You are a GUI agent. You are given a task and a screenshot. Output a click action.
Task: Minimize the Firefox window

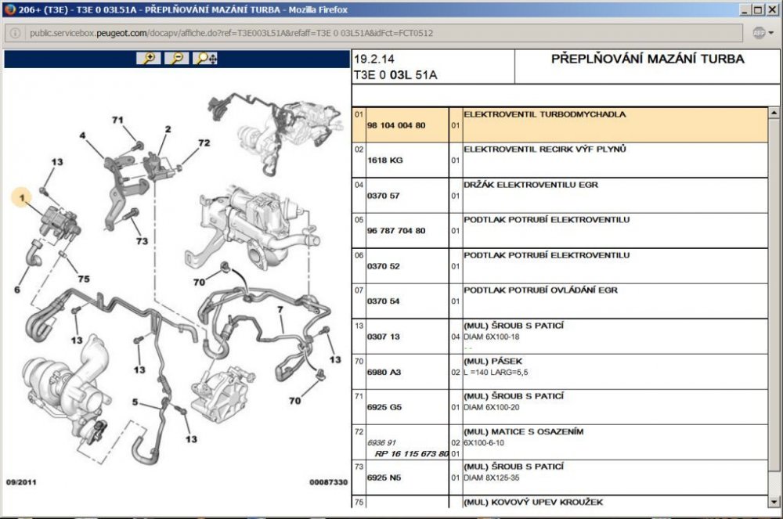[x=745, y=9]
